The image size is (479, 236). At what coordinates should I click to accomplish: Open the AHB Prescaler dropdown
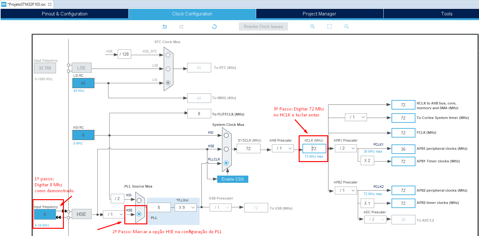point(283,148)
